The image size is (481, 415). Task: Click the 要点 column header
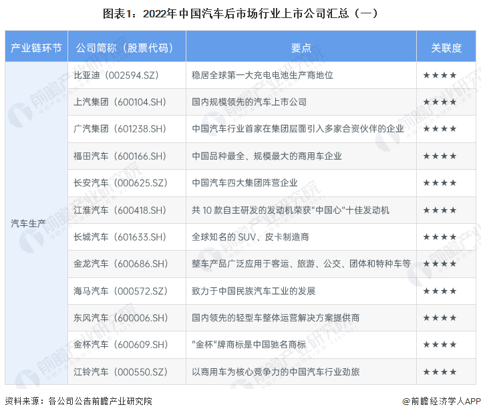[x=301, y=46]
